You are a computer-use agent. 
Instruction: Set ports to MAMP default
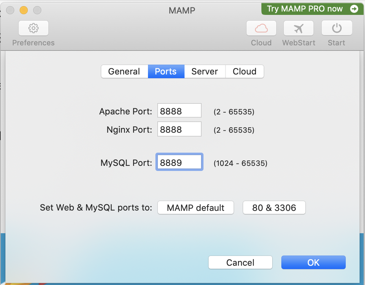coord(196,207)
